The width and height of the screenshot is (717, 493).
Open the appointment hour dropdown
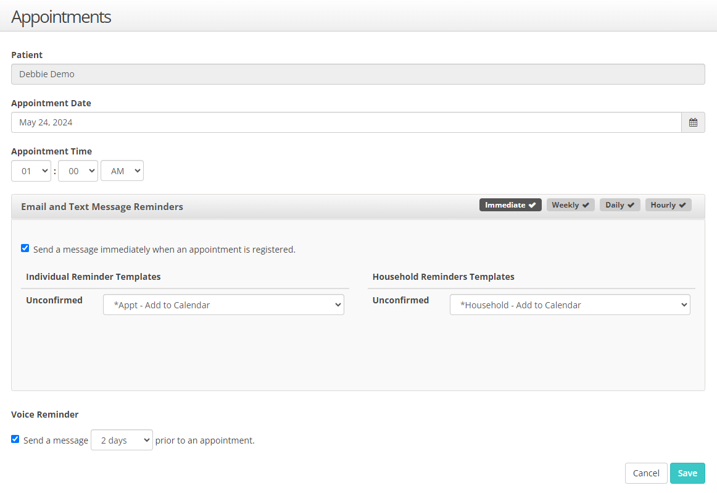31,171
